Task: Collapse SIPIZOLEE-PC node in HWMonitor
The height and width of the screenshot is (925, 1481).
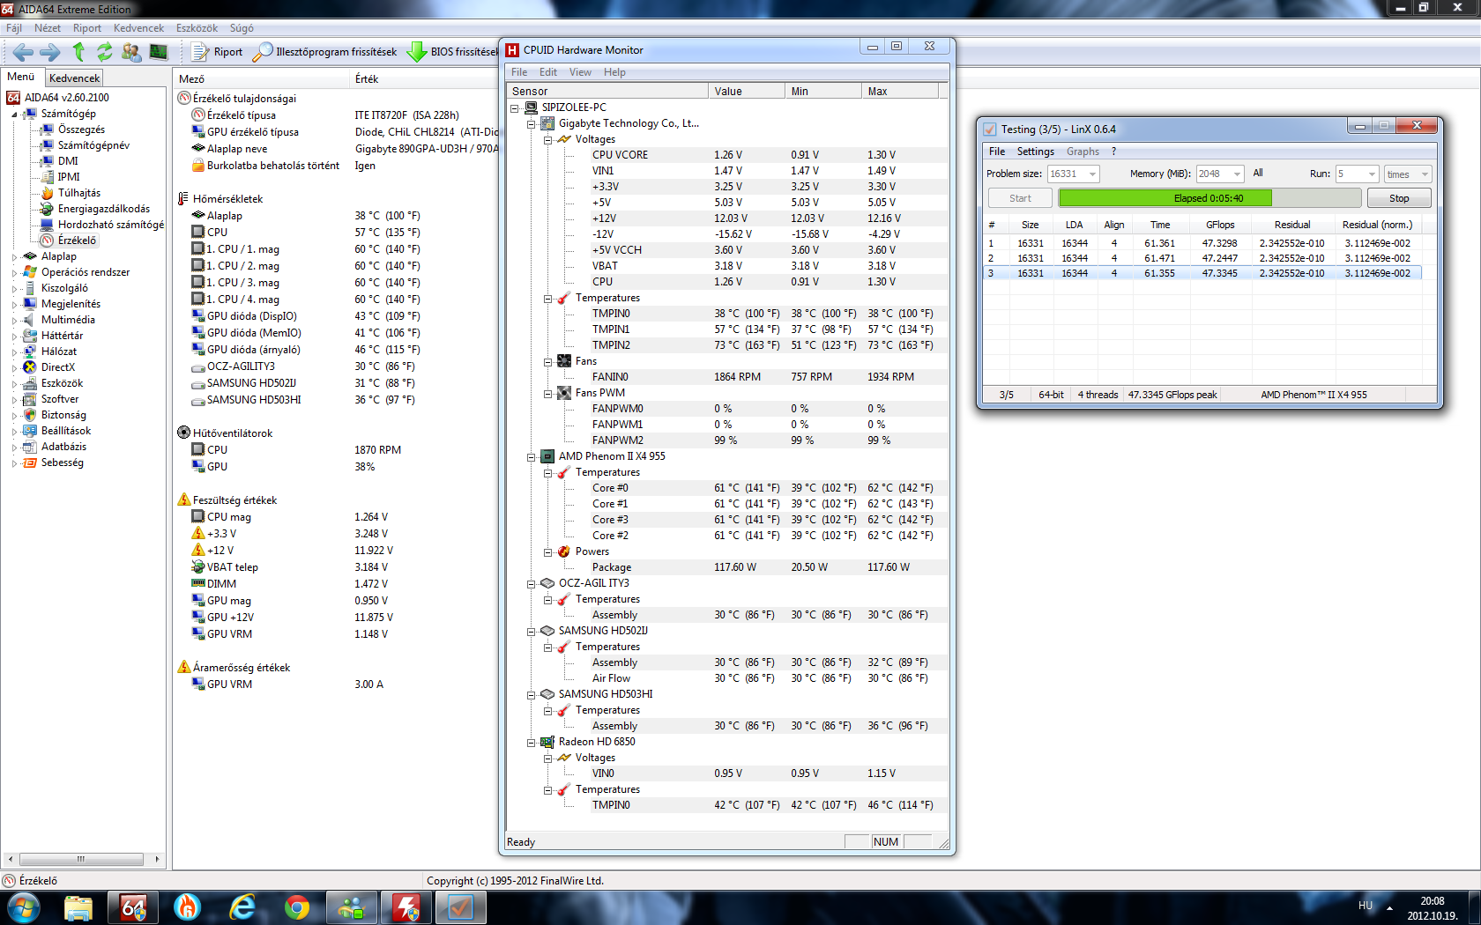Action: 515,108
